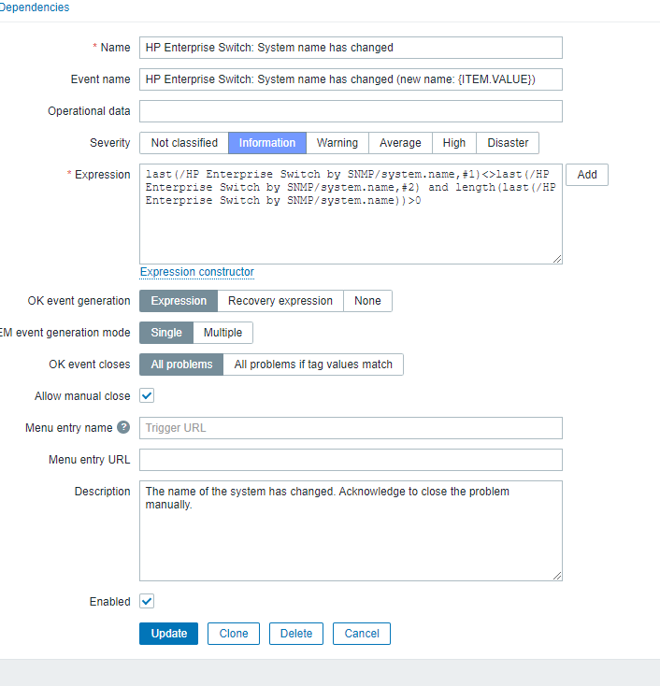Viewport: 660px width, 686px height.
Task: Choose Single problem event generation mode
Action: [x=166, y=333]
